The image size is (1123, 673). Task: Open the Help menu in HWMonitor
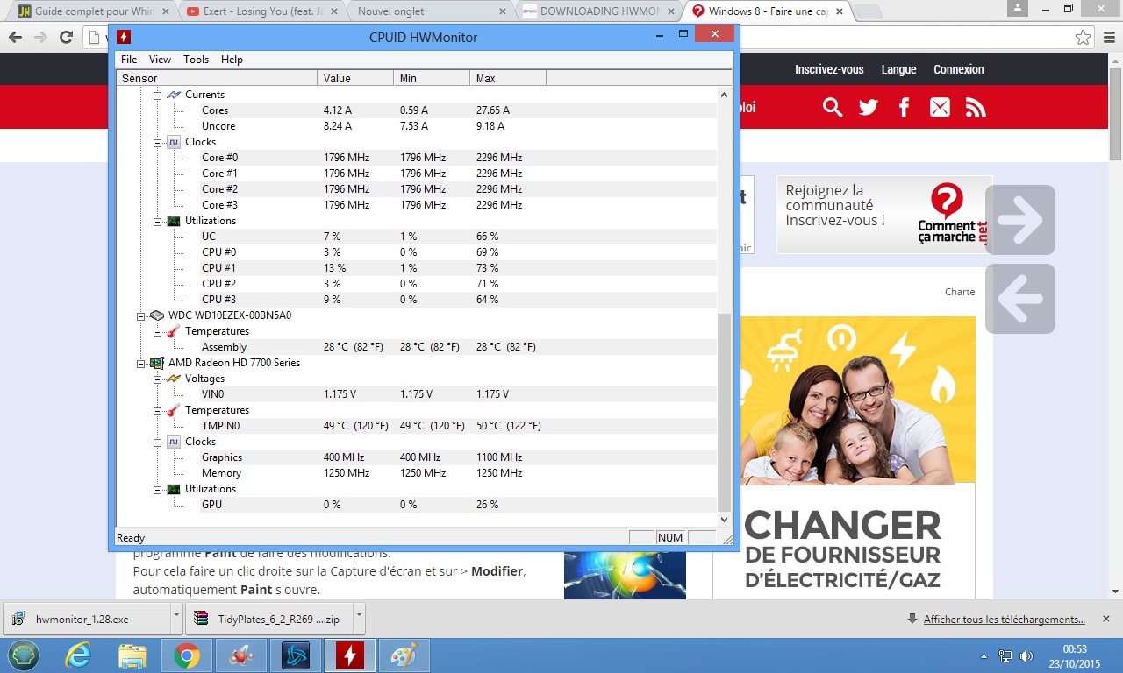point(232,60)
